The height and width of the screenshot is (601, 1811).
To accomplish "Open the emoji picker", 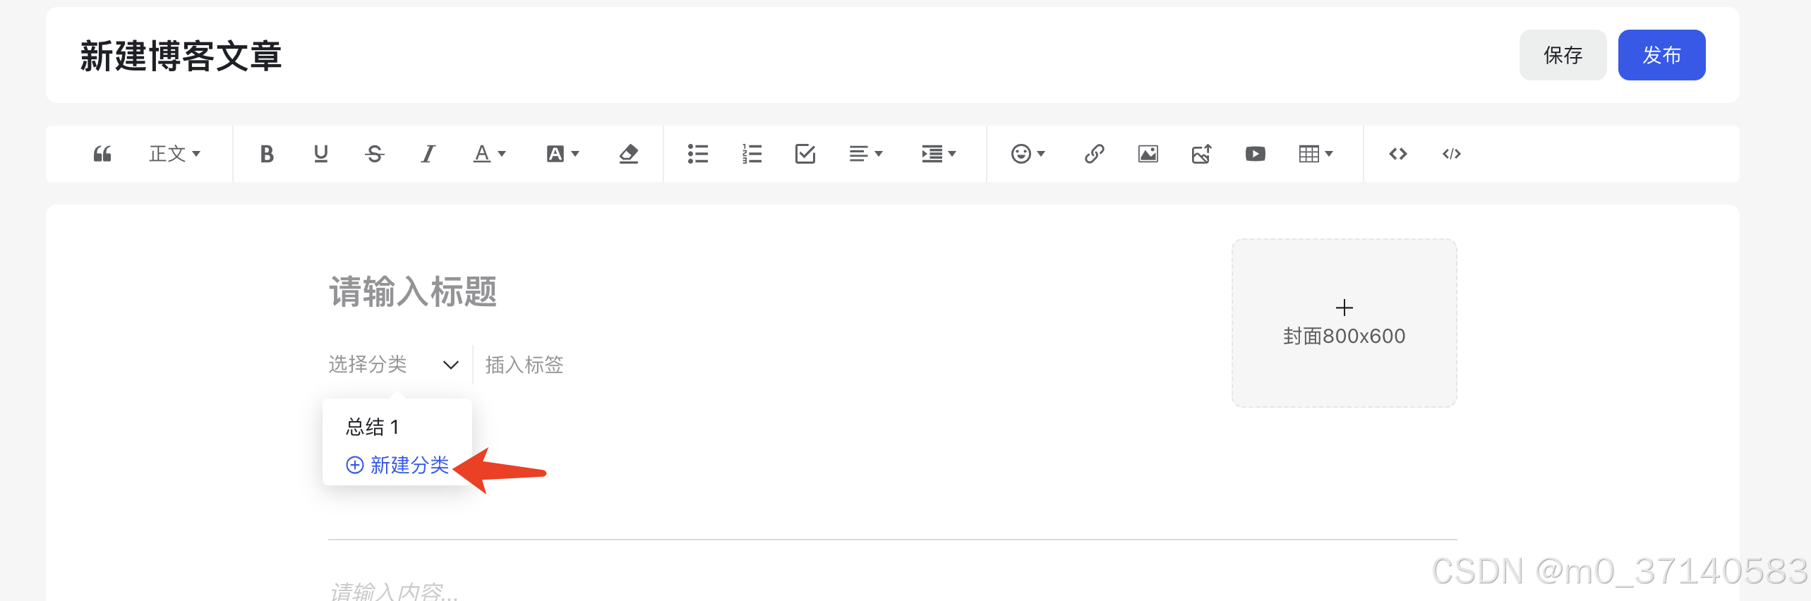I will pyautogui.click(x=1028, y=154).
